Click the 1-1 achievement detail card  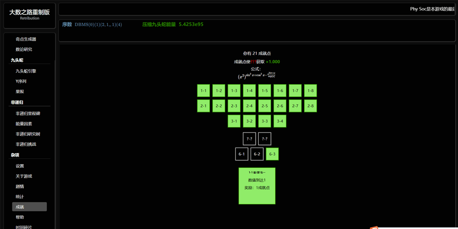257,186
